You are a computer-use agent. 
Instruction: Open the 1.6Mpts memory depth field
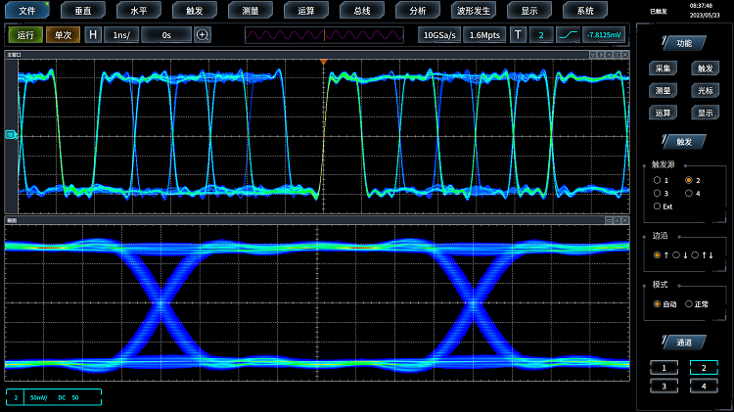(484, 35)
